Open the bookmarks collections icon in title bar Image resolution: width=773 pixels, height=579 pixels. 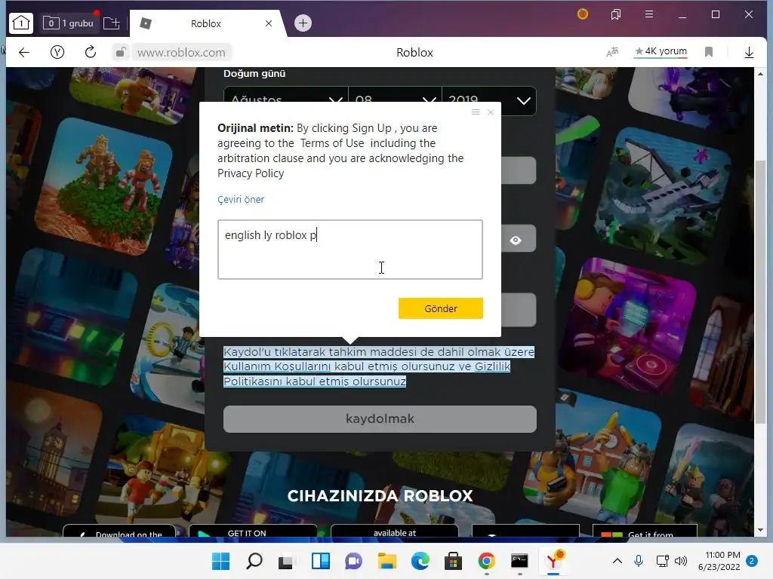point(616,14)
